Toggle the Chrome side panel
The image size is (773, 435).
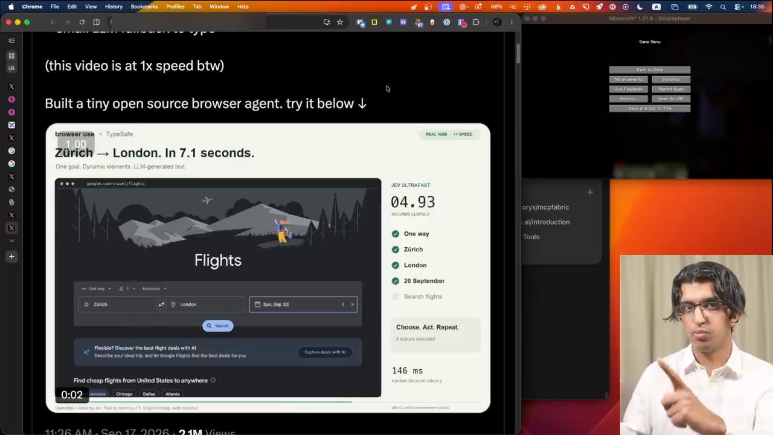tap(96, 22)
